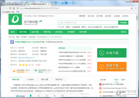Open the http://pro.25pp.com official site link

point(26,58)
